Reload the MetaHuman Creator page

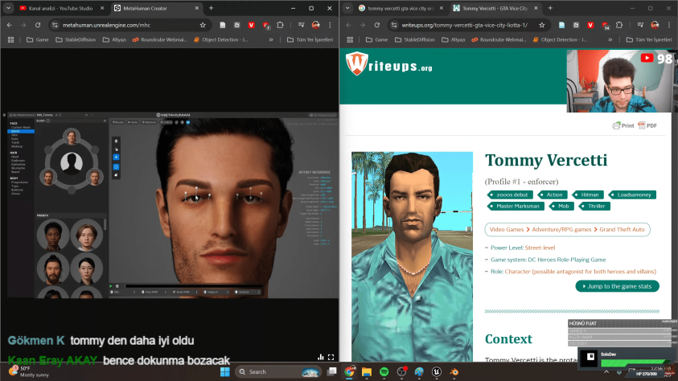click(x=37, y=25)
